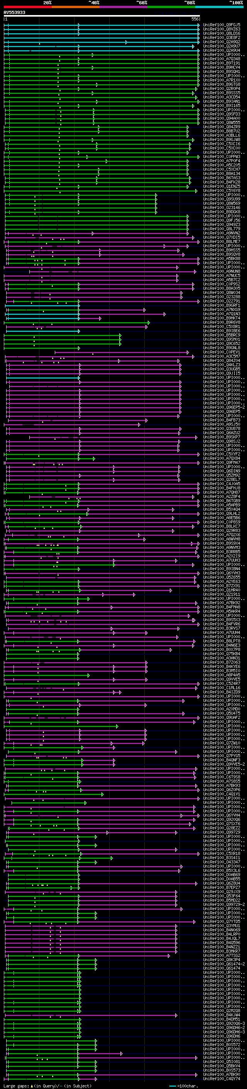This screenshot has width=247, height=1089.
Task: Open hit UniRef100_B6TGB9
Action: tap(221, 501)
